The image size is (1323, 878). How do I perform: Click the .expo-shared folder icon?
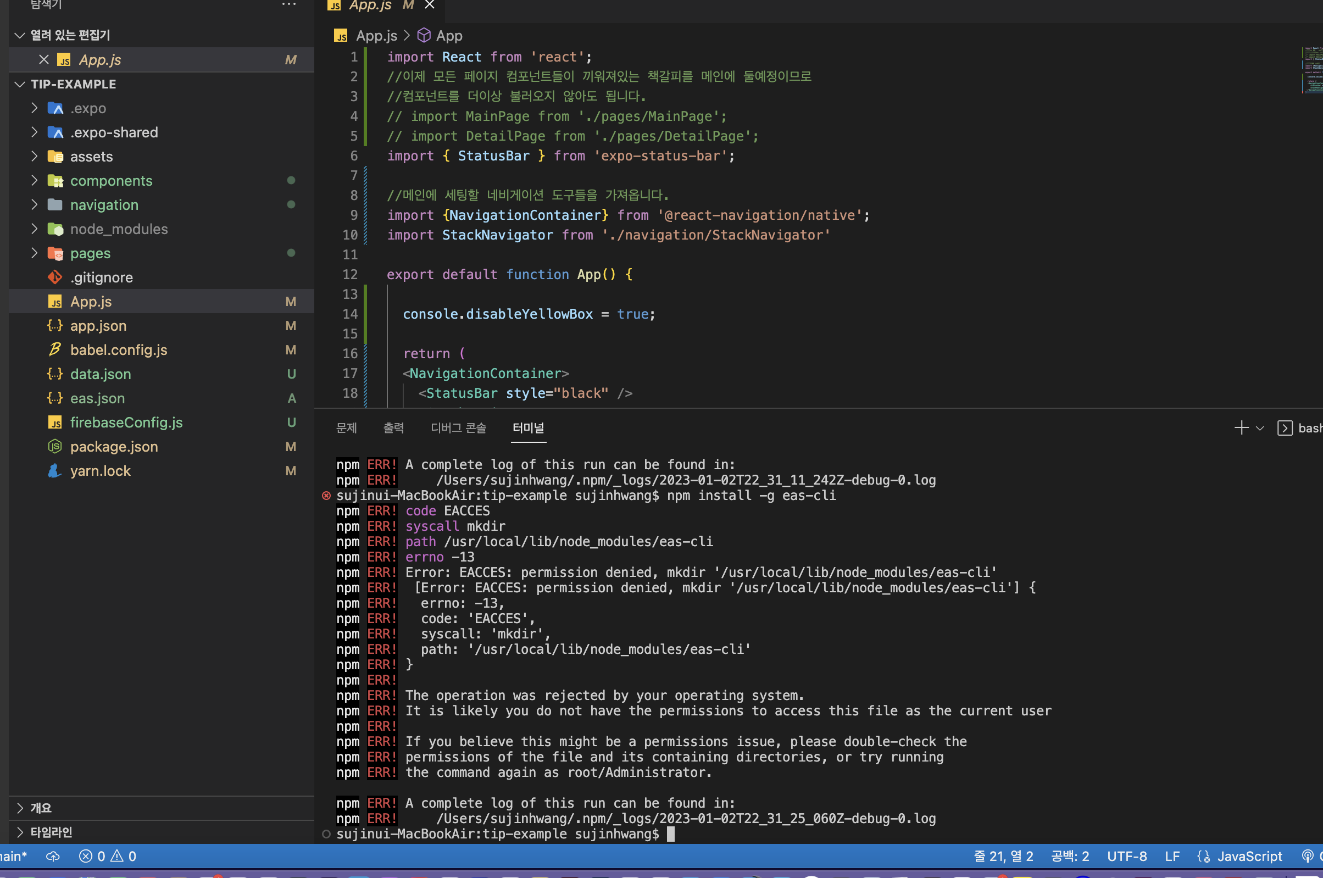55,132
